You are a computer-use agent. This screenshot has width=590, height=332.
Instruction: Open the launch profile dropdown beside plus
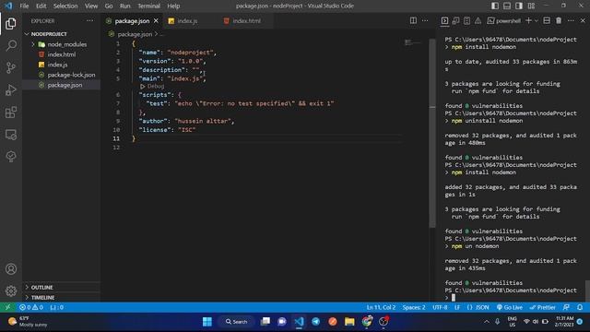tap(537, 20)
